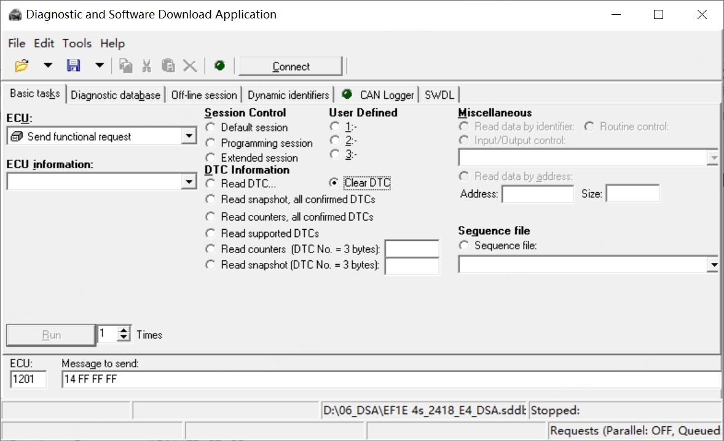Viewport: 724px width, 441px height.
Task: Click the green connection status toolbar icon
Action: 219,65
